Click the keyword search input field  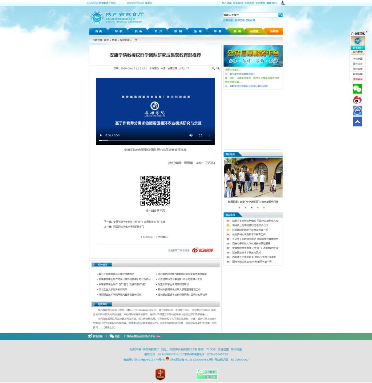click(250, 15)
